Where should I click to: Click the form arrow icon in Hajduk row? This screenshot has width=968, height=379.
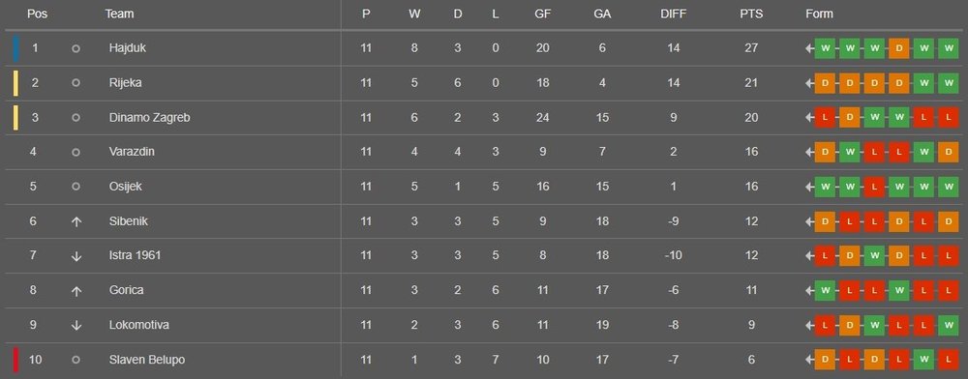pyautogui.click(x=809, y=48)
